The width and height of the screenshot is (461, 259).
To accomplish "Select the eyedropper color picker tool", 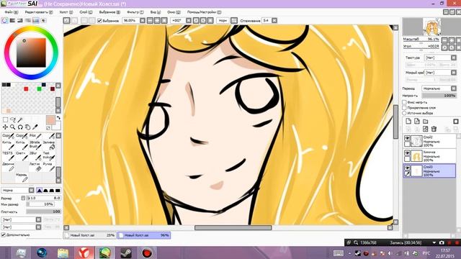I will pyautogui.click(x=35, y=127).
